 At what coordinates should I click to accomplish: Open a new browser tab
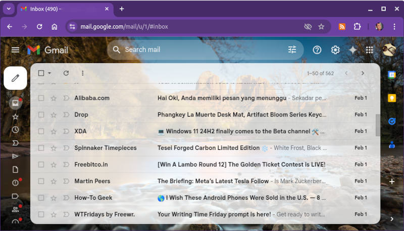tap(122, 9)
